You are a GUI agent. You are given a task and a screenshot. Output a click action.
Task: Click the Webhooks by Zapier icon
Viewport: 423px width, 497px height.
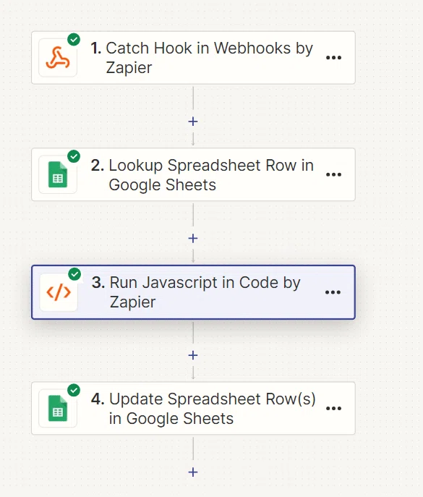(58, 58)
